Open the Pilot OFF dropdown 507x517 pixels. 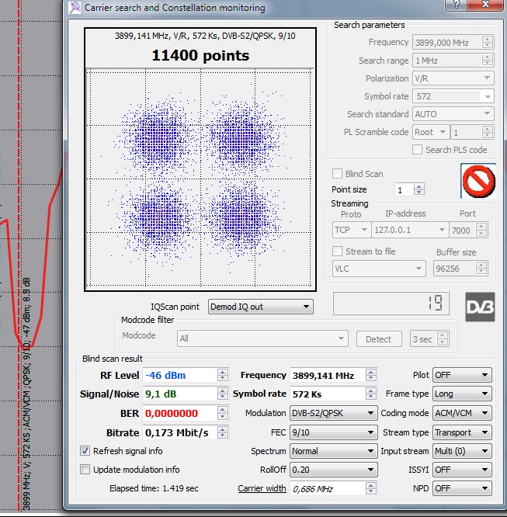462,375
